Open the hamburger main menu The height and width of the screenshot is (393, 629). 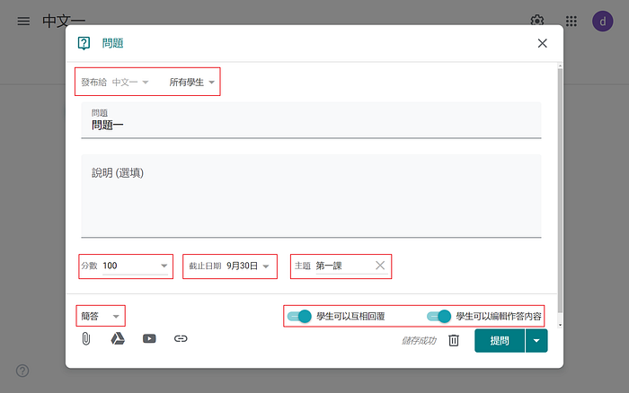23,21
